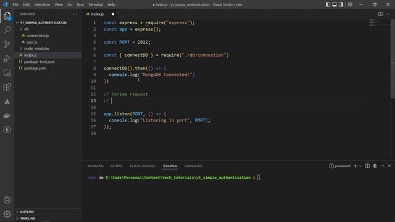
Task: Toggle primary side bar visibility
Action: coord(328,4)
